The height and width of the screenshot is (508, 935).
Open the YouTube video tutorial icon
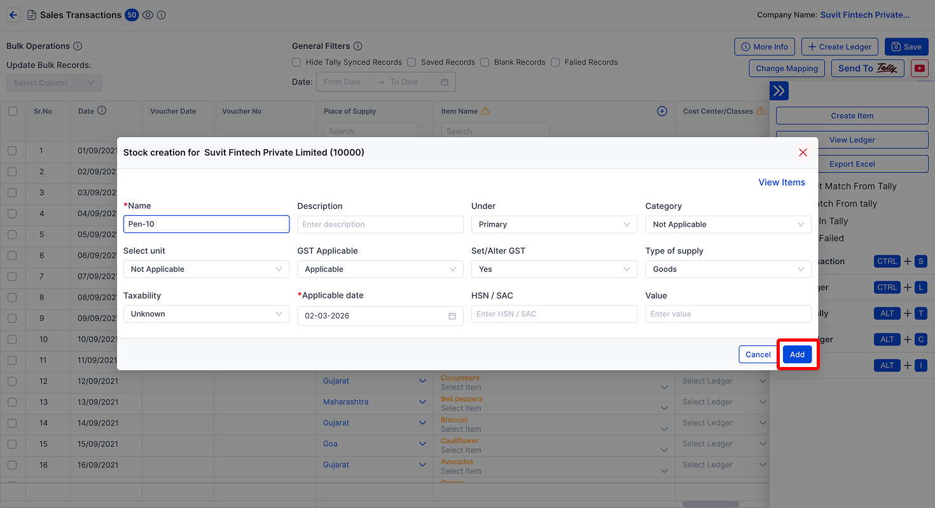[x=919, y=69]
